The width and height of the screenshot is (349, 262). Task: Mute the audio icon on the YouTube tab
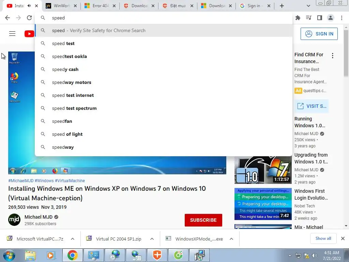pyautogui.click(x=29, y=6)
